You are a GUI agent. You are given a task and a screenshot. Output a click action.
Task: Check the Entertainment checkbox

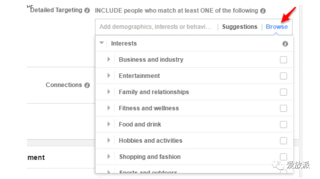pyautogui.click(x=284, y=76)
